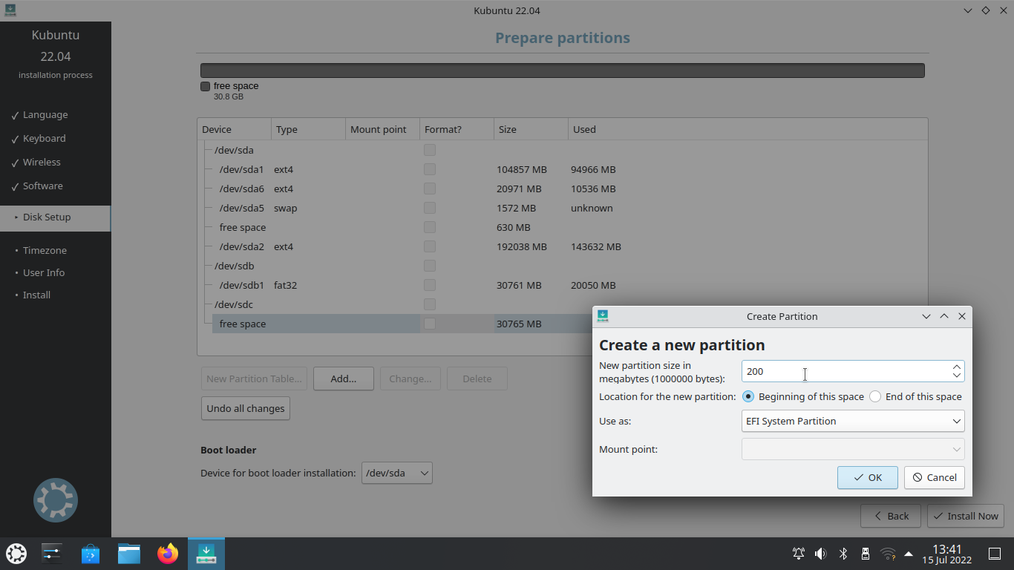Click Install Now button

[966, 516]
